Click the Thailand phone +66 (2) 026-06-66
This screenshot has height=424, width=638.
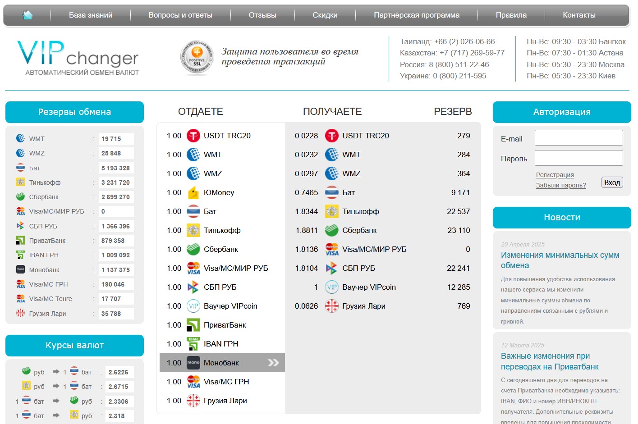coord(464,41)
